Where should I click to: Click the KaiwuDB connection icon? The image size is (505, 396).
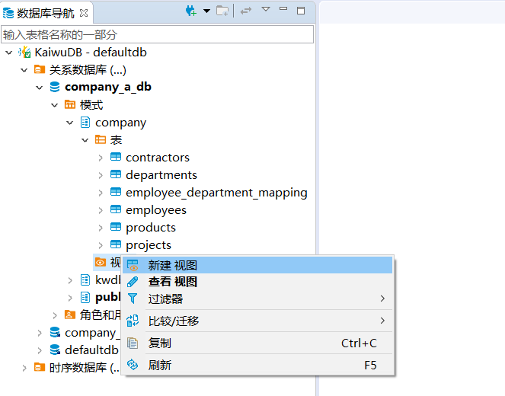(24, 53)
